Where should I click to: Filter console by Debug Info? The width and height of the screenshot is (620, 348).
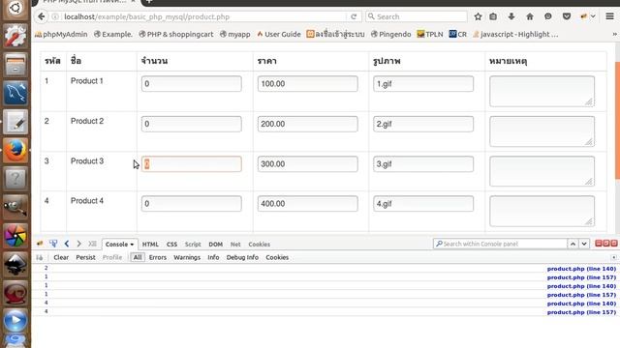pos(242,257)
